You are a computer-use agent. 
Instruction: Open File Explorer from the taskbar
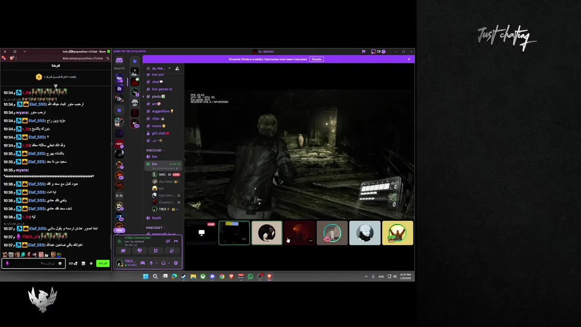click(193, 276)
